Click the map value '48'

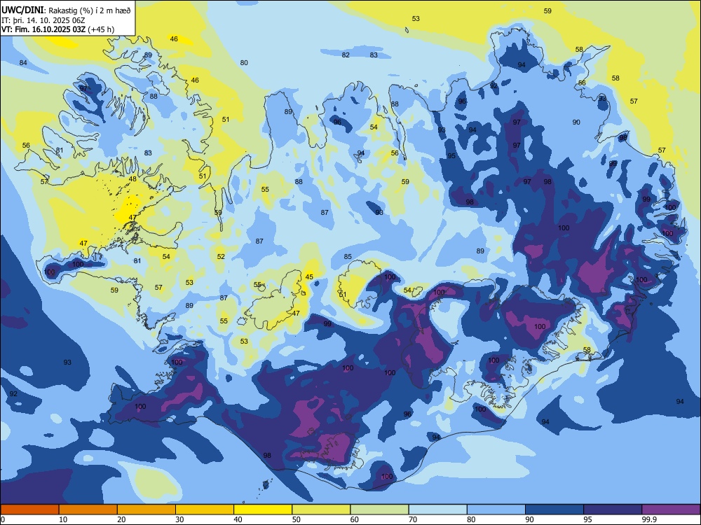point(132,179)
